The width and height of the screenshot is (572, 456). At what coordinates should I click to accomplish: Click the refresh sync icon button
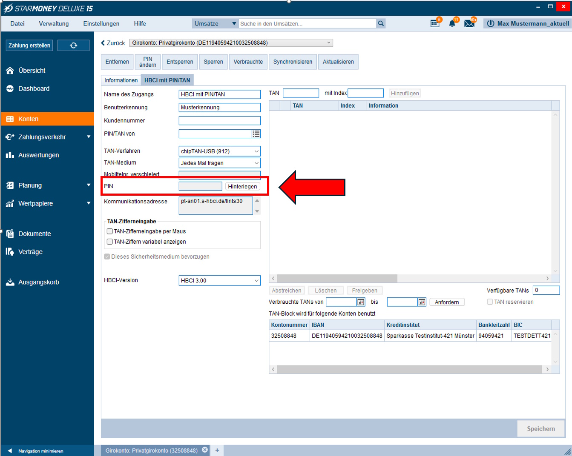point(73,46)
